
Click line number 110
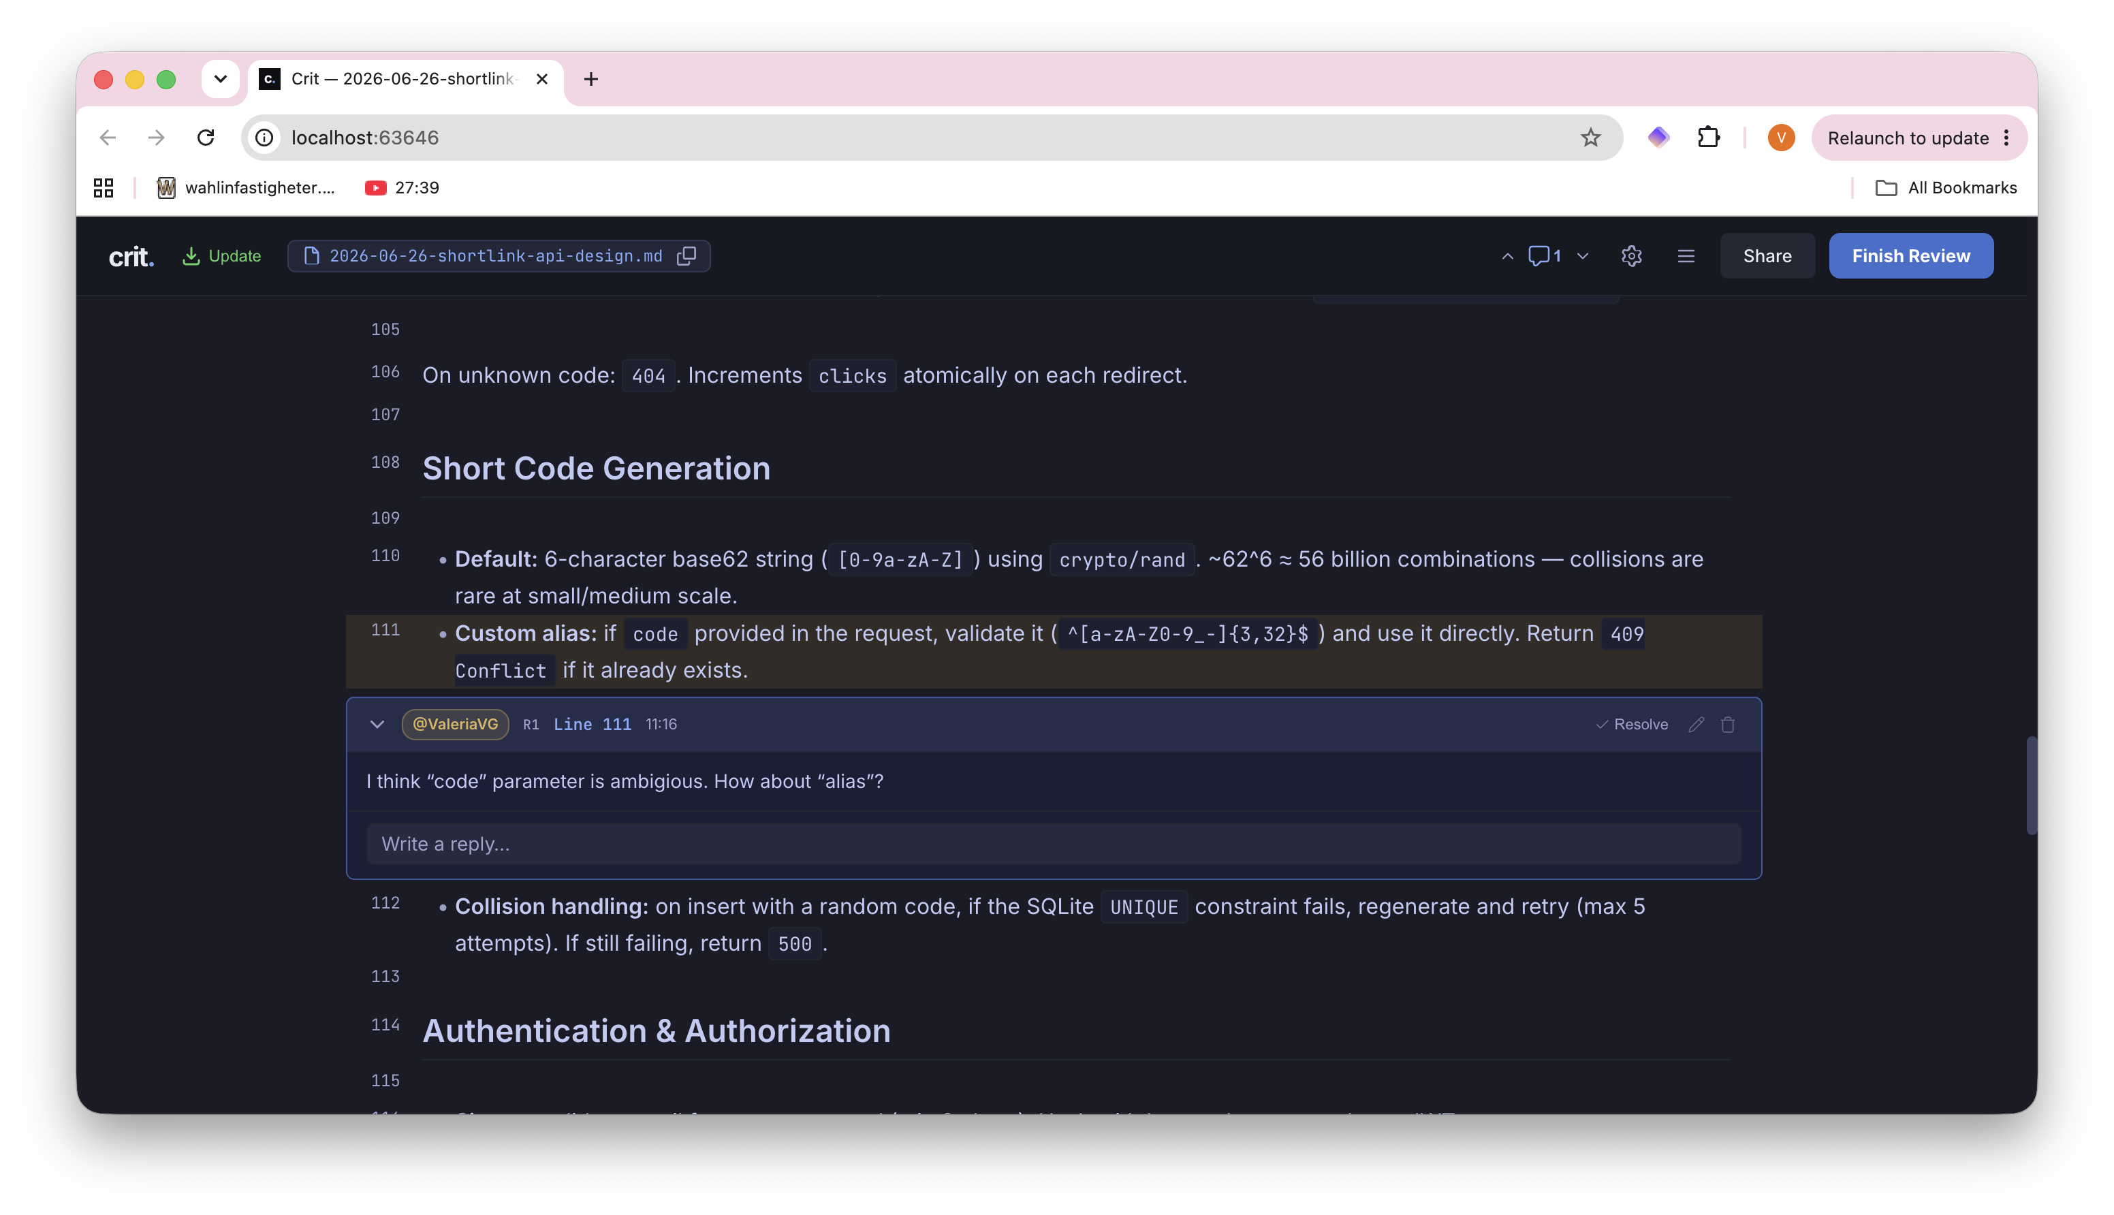click(385, 556)
